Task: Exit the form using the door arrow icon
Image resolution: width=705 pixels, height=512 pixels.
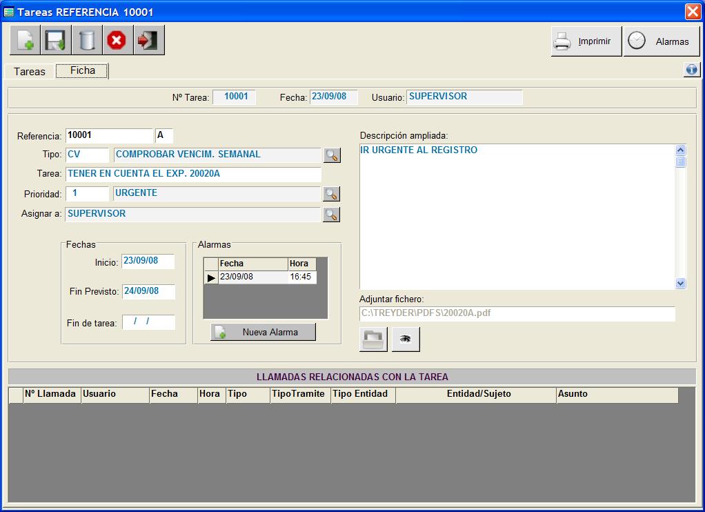Action: pyautogui.click(x=149, y=40)
